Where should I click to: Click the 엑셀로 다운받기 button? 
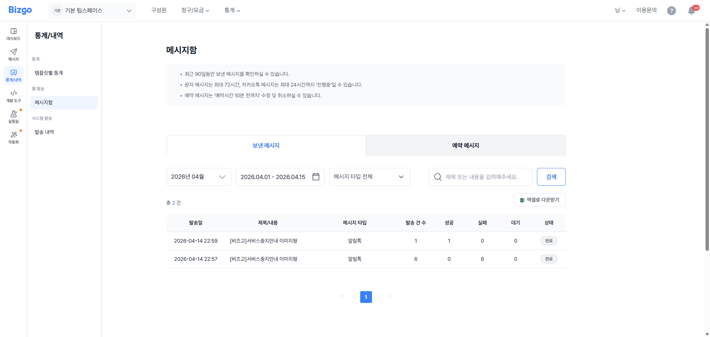(x=540, y=200)
